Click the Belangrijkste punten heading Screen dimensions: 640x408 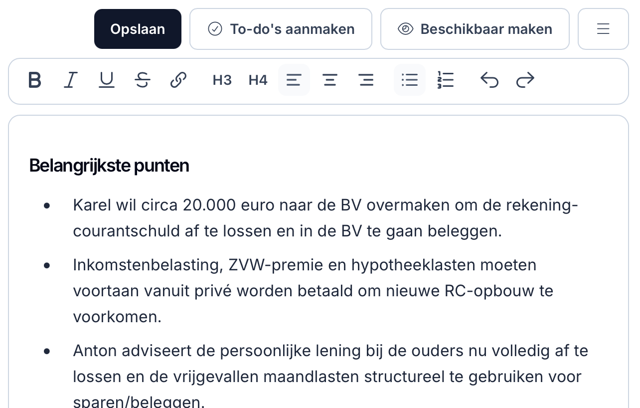pyautogui.click(x=109, y=166)
